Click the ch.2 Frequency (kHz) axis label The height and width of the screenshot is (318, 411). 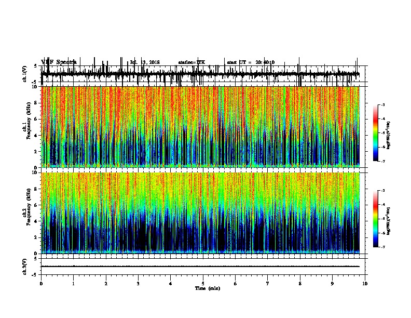coord(27,207)
